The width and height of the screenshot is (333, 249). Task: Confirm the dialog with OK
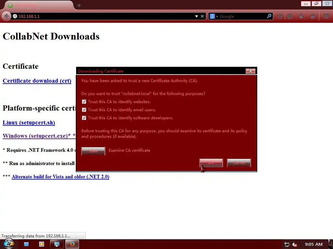(211, 163)
